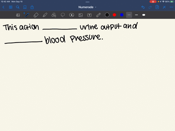Tap the screen recording indicator
This screenshot has width=175, height=131.
coord(153,1)
